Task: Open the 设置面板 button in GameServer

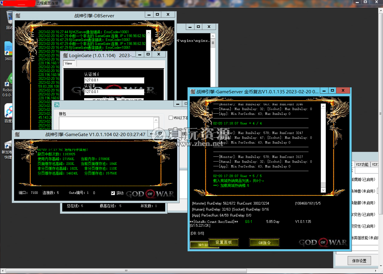Action: [224, 242]
